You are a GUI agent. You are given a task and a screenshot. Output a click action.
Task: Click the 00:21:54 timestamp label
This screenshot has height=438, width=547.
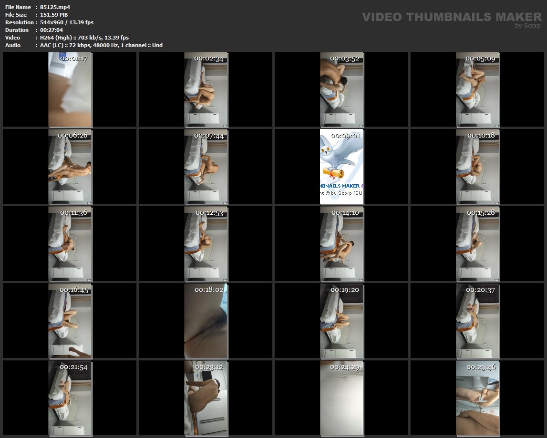coord(73,367)
